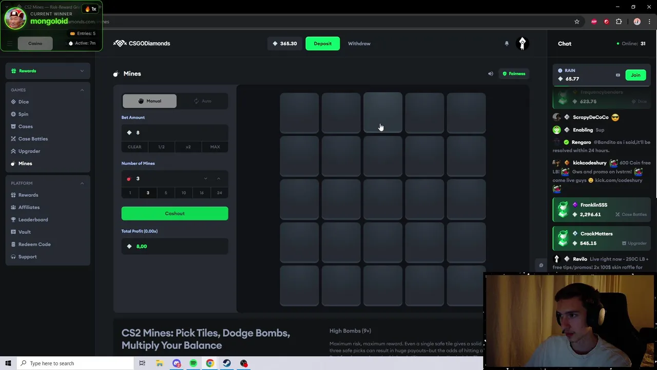657x370 pixels.
Task: Switch to Manual betting mode
Action: (x=149, y=101)
